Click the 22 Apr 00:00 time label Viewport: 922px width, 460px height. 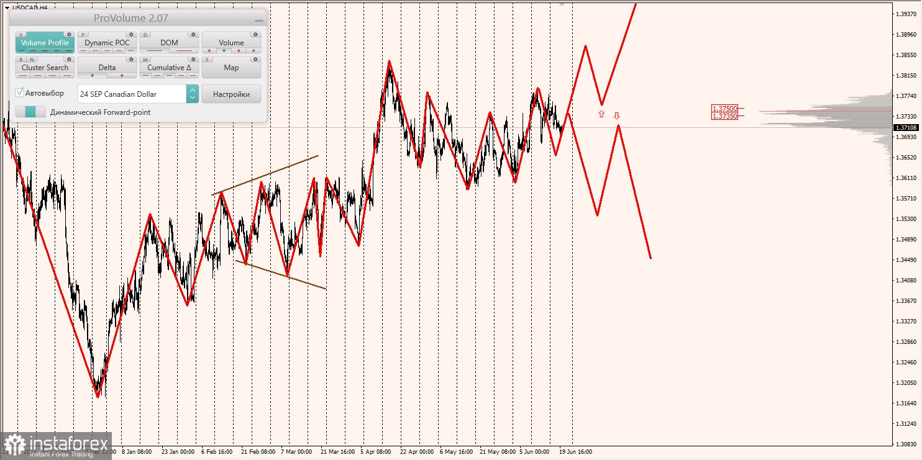coord(417,452)
